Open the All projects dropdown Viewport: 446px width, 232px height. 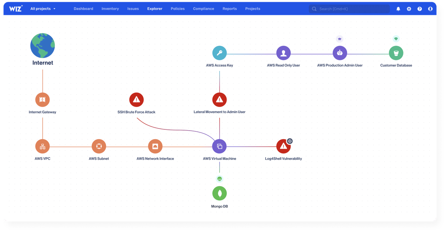[43, 9]
